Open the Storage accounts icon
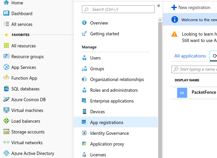Screen dimensions: 217x158 6,132
